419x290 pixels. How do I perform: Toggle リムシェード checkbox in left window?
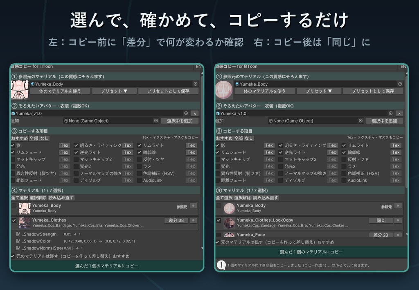13,152
